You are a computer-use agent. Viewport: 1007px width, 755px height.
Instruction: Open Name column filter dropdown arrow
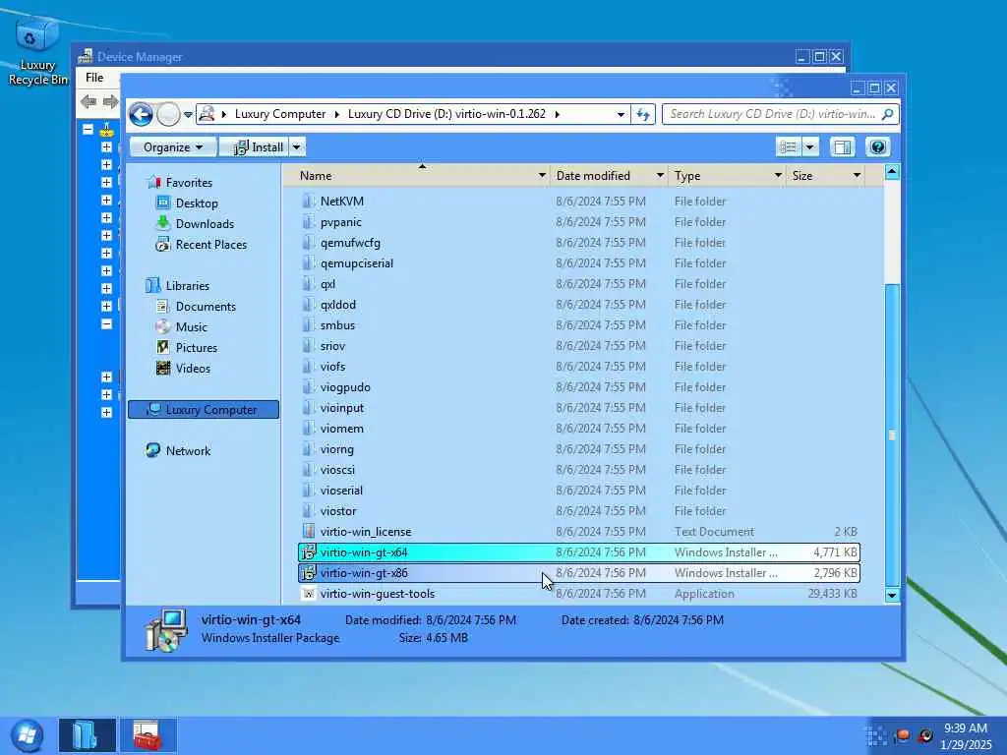(x=542, y=175)
